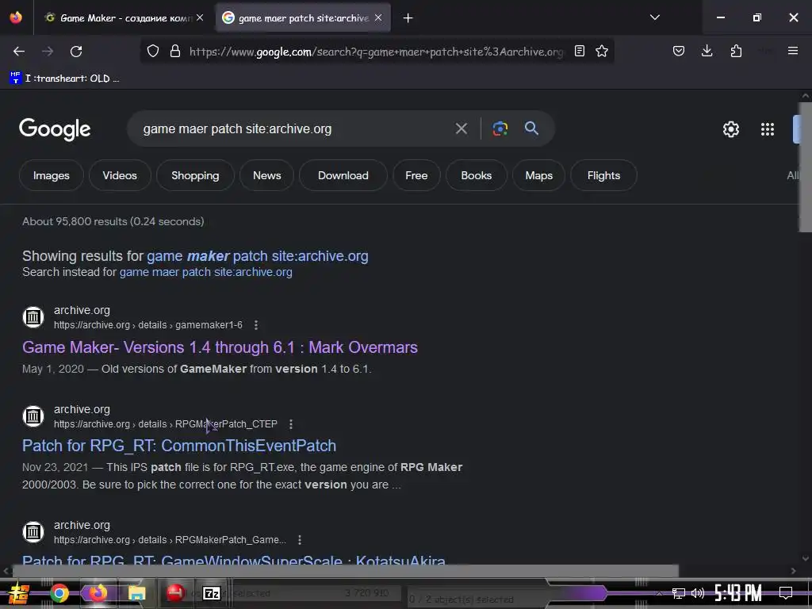
Task: Reload the current page
Action: (76, 52)
